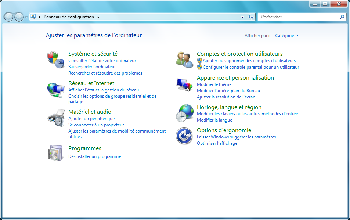This screenshot has width=350, height=220.
Task: Click Modifier le thème link
Action: click(214, 84)
